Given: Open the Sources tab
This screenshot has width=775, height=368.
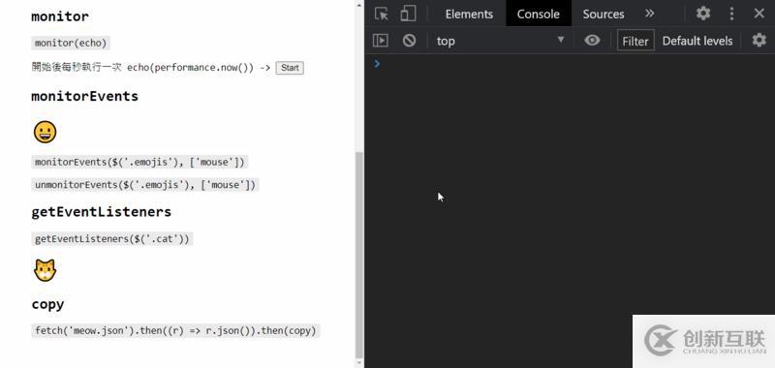Looking at the screenshot, I should pyautogui.click(x=603, y=14).
